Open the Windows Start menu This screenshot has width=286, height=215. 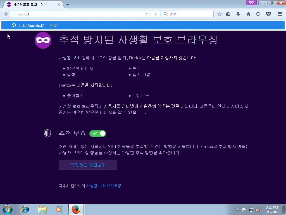point(8,209)
